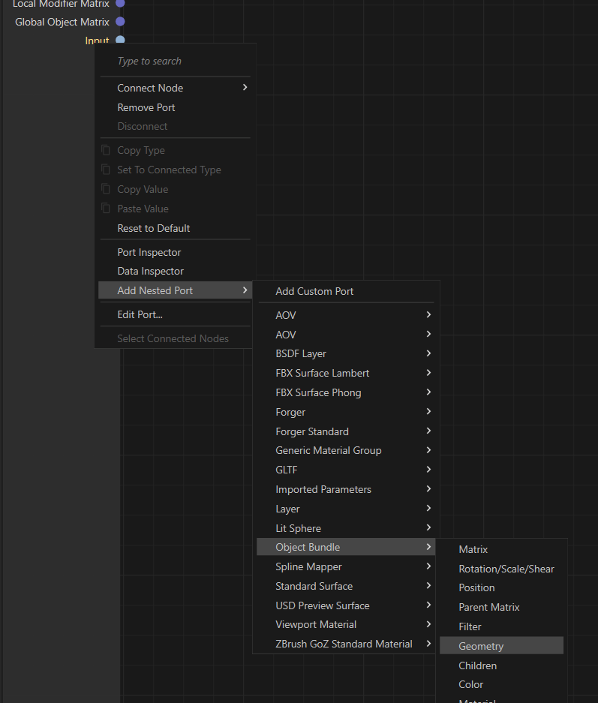Add the Parent Matrix nested port
Viewport: 598px width, 703px height.
tap(501, 608)
